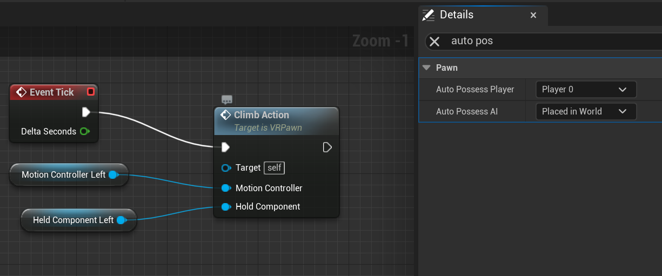Click Event Tick's white execution output pin
Image resolution: width=662 pixels, height=276 pixels.
86,112
